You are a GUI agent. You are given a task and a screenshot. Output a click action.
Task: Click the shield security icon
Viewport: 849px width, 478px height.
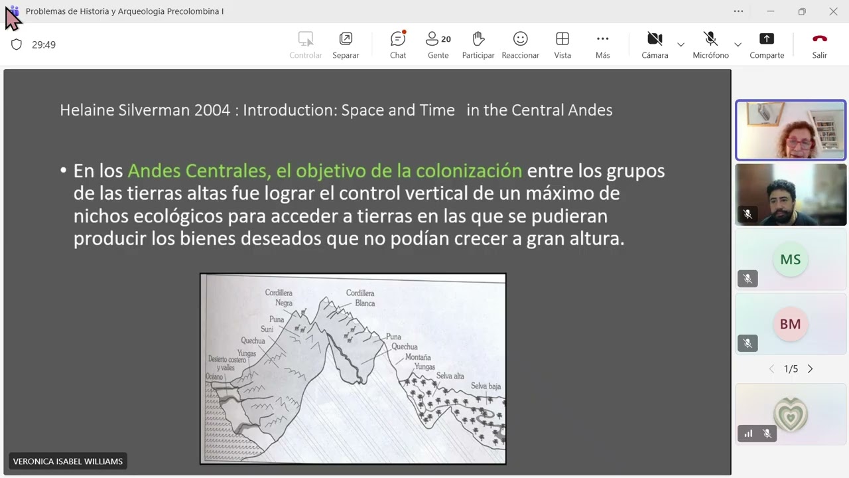click(x=17, y=44)
